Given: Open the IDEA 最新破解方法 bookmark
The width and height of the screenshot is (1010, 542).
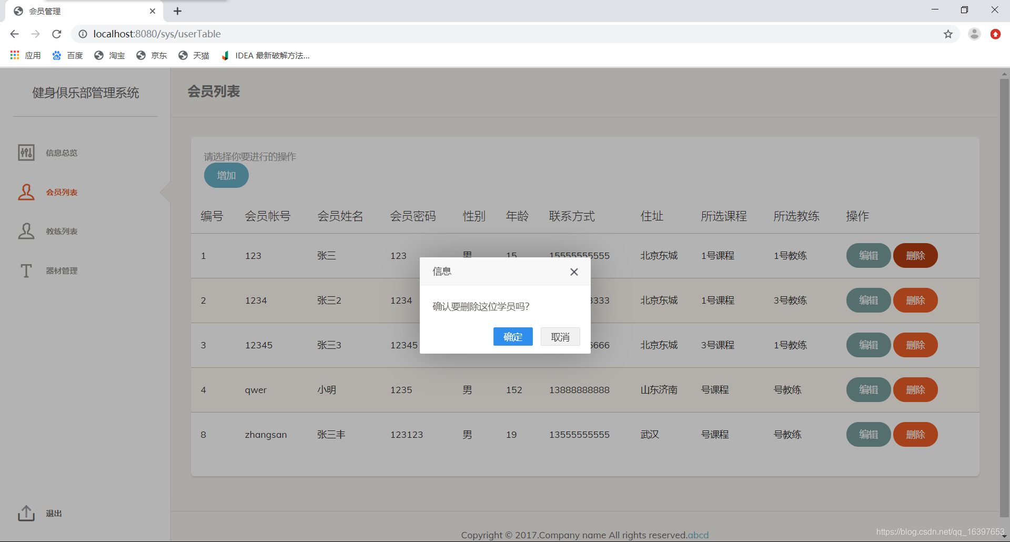Looking at the screenshot, I should click(266, 55).
